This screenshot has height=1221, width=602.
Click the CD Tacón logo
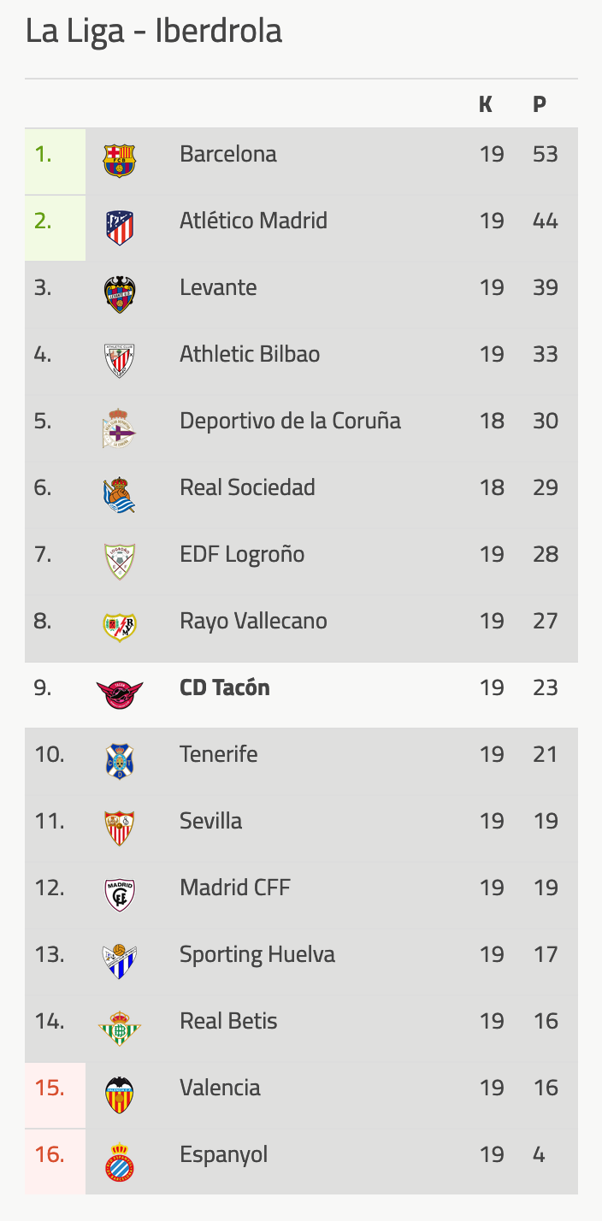pyautogui.click(x=119, y=694)
